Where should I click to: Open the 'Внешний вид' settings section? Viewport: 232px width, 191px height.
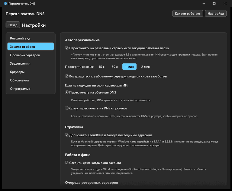[31, 38]
